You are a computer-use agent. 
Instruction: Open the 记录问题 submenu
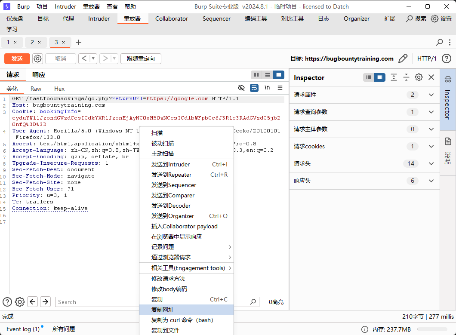point(186,247)
